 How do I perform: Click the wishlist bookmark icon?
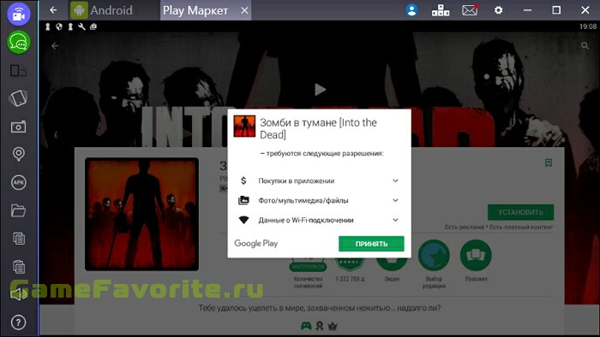pos(549,163)
